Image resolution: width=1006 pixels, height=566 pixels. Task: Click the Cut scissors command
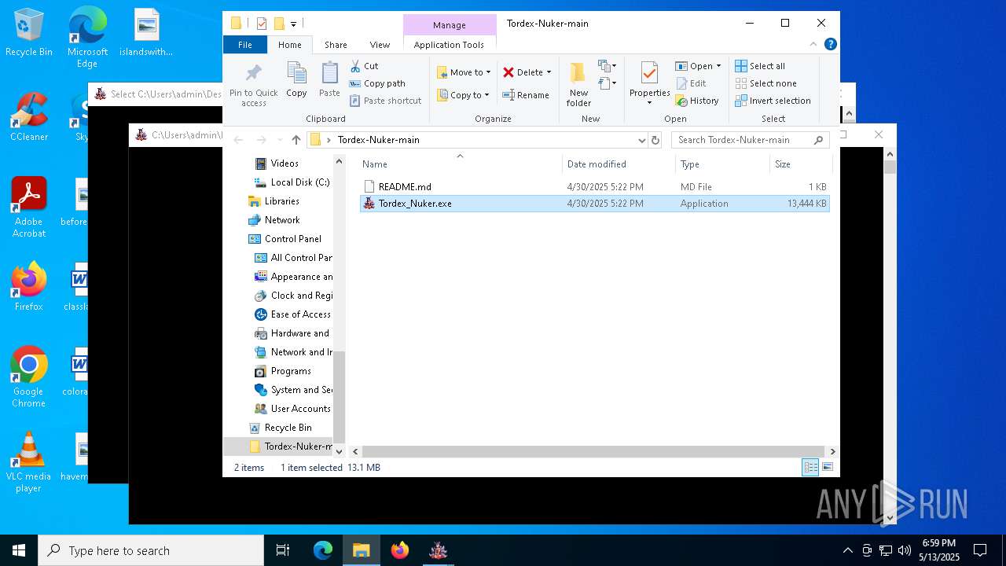(364, 66)
